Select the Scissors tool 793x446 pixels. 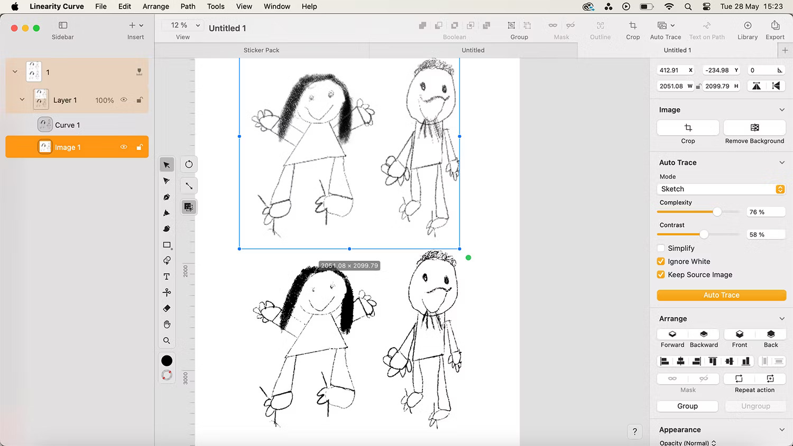click(167, 292)
